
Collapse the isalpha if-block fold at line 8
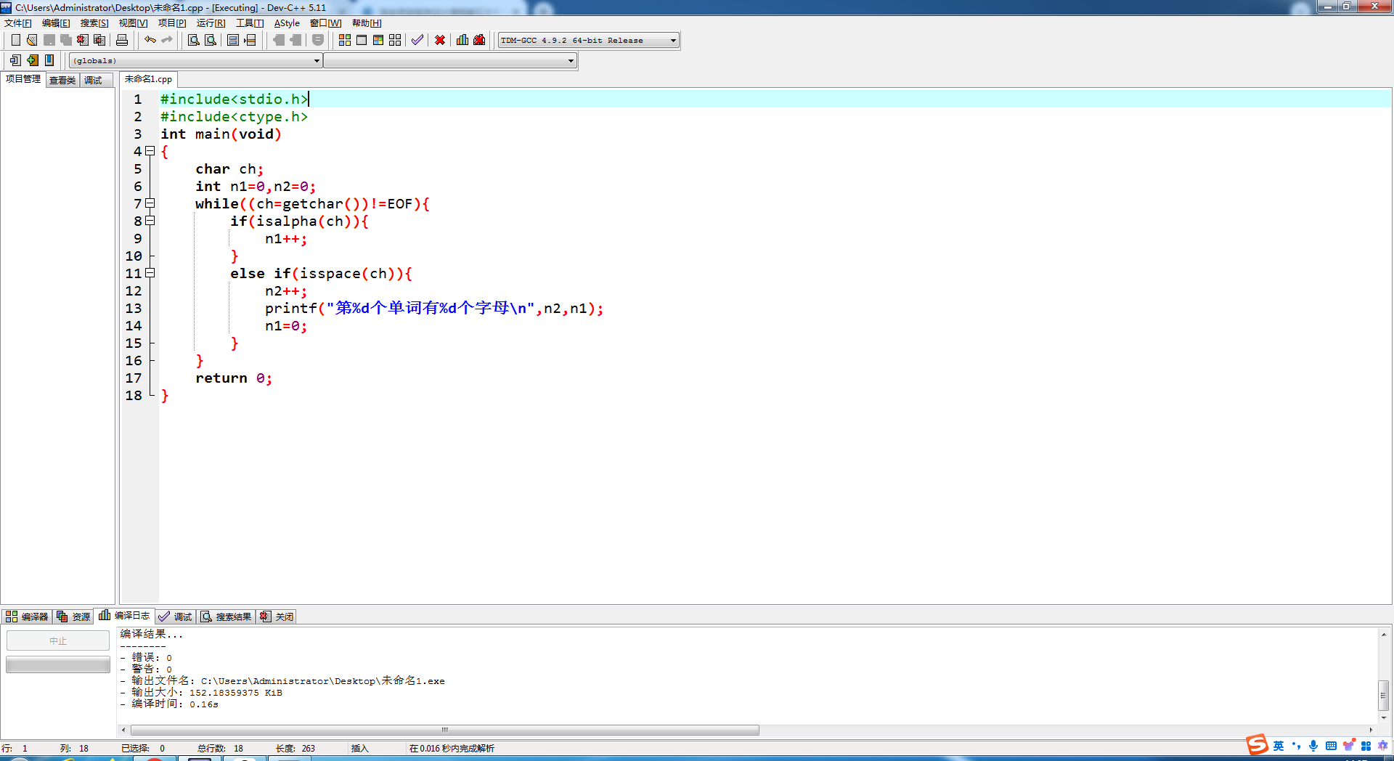click(x=150, y=221)
